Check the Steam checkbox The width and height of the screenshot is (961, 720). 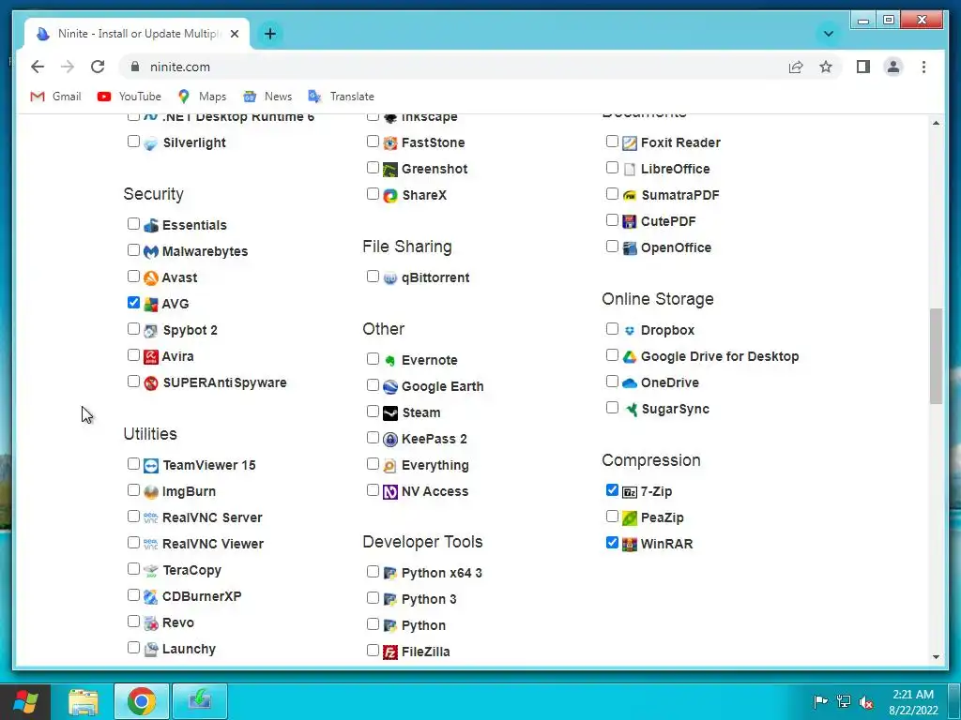[x=373, y=411]
